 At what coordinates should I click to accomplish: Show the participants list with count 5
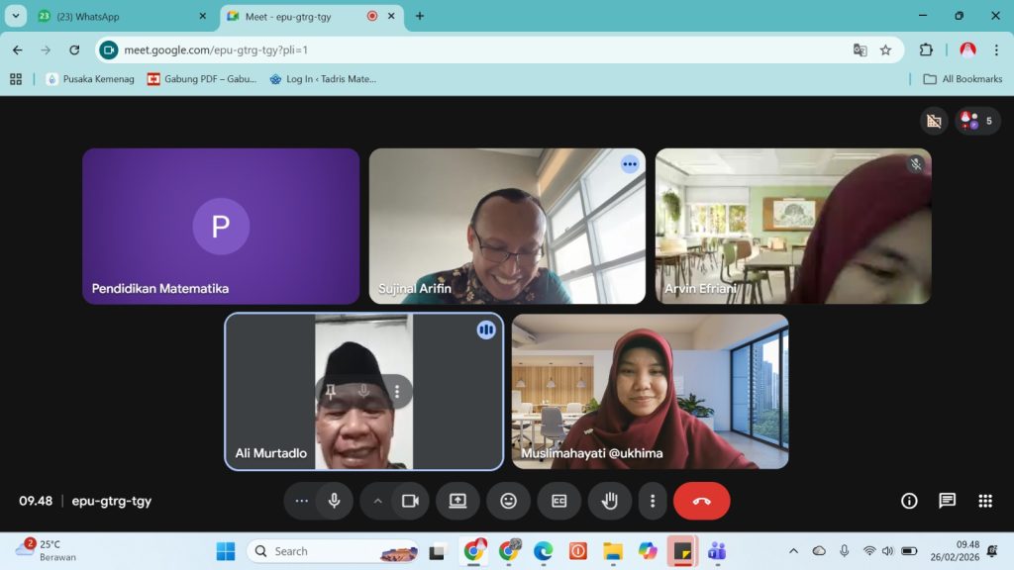[x=976, y=121]
